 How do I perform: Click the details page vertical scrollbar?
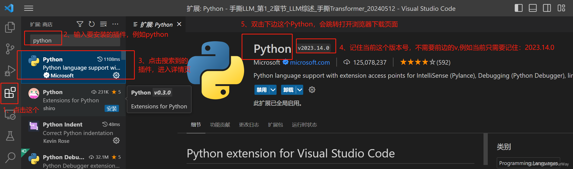click(x=486, y=149)
